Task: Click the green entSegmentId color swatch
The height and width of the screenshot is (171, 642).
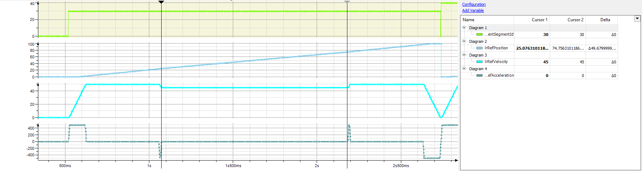Action: pyautogui.click(x=479, y=35)
